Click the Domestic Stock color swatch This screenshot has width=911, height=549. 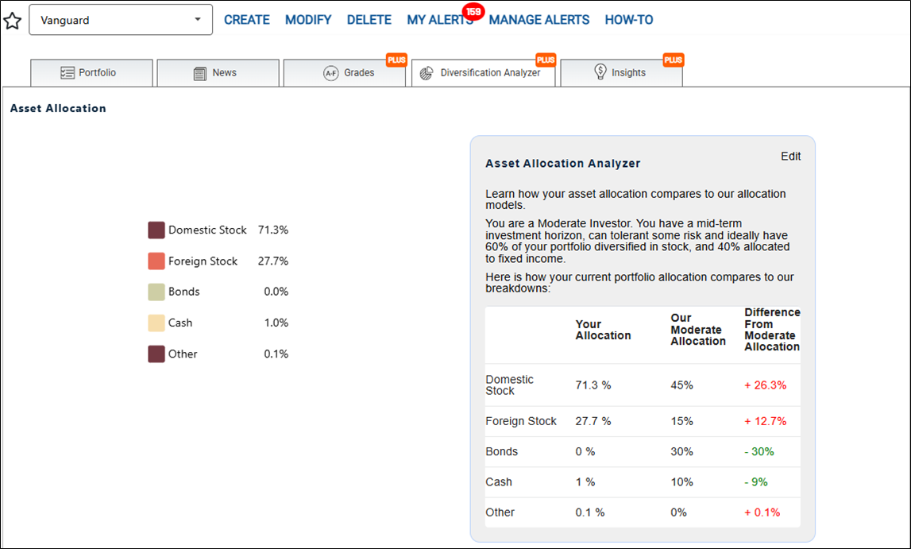click(156, 230)
